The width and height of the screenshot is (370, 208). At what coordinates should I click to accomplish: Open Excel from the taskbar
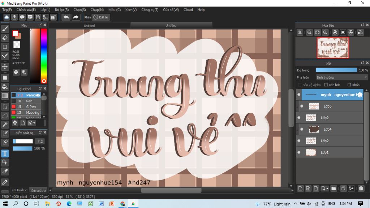click(90, 204)
